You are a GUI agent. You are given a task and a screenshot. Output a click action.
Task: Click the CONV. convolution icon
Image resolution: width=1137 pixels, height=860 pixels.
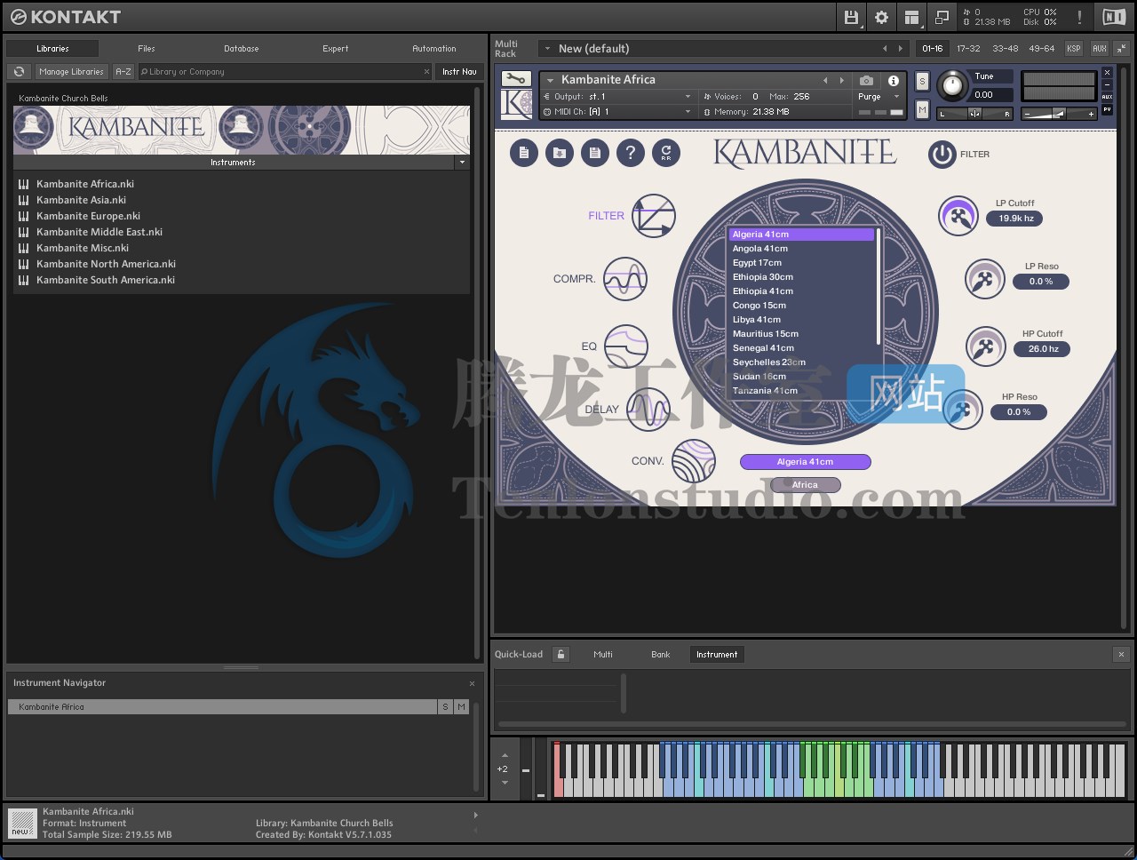tap(694, 461)
